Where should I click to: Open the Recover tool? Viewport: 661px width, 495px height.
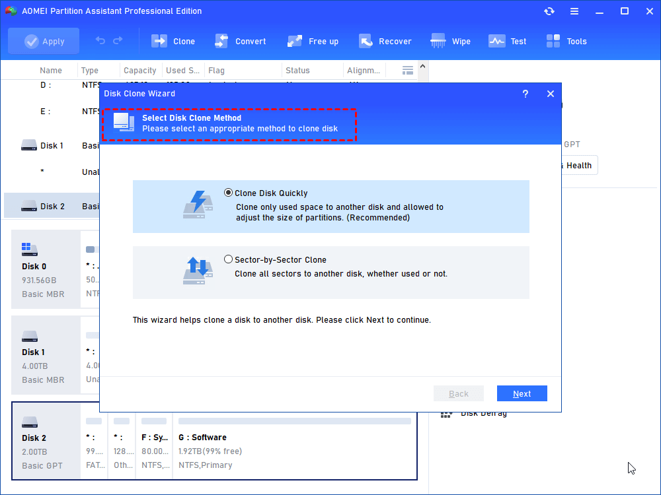pyautogui.click(x=385, y=41)
